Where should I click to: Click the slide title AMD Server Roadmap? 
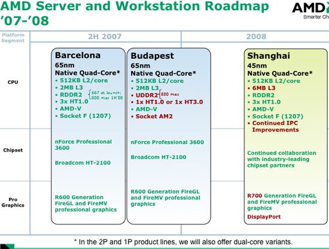tap(134, 13)
